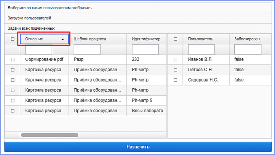Tick the checkbox next to Иванов В.Л.
Screen dimensions: 275x155
175,60
